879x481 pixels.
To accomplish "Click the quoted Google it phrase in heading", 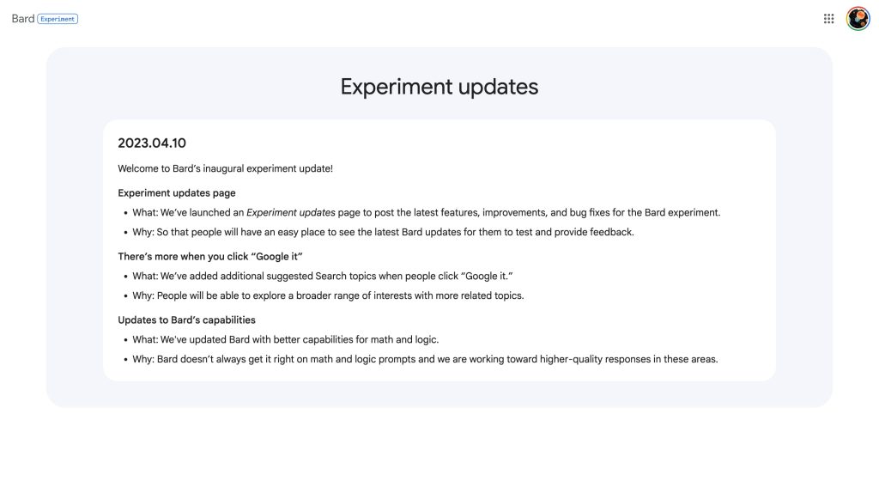I will (x=277, y=256).
